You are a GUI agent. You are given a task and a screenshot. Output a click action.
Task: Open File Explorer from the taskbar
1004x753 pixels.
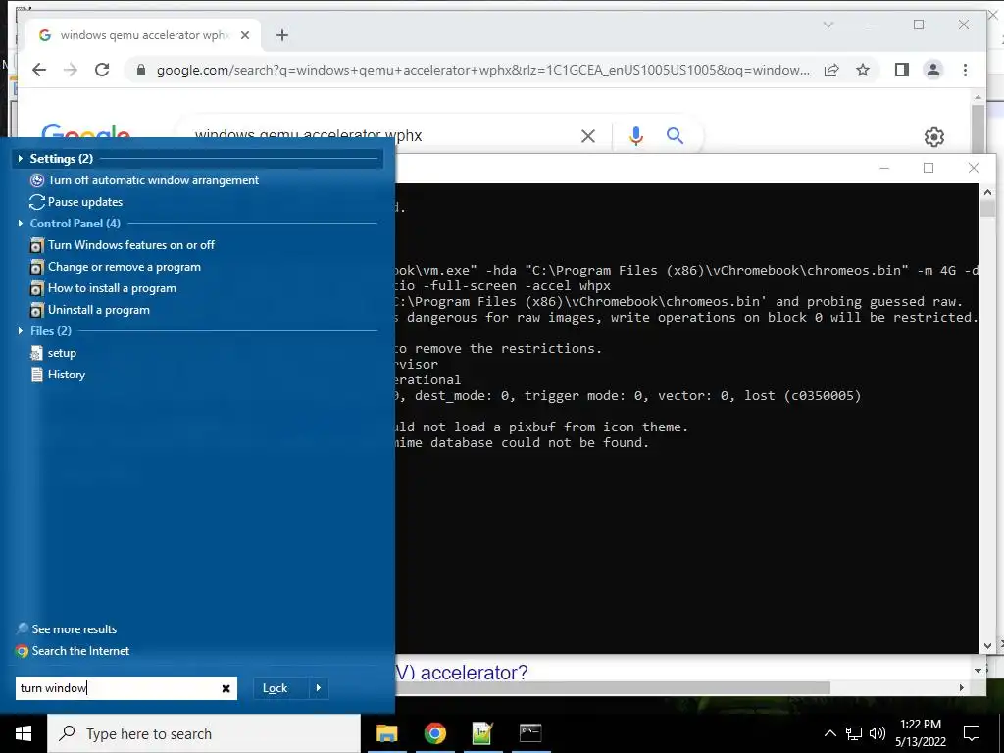[386, 733]
